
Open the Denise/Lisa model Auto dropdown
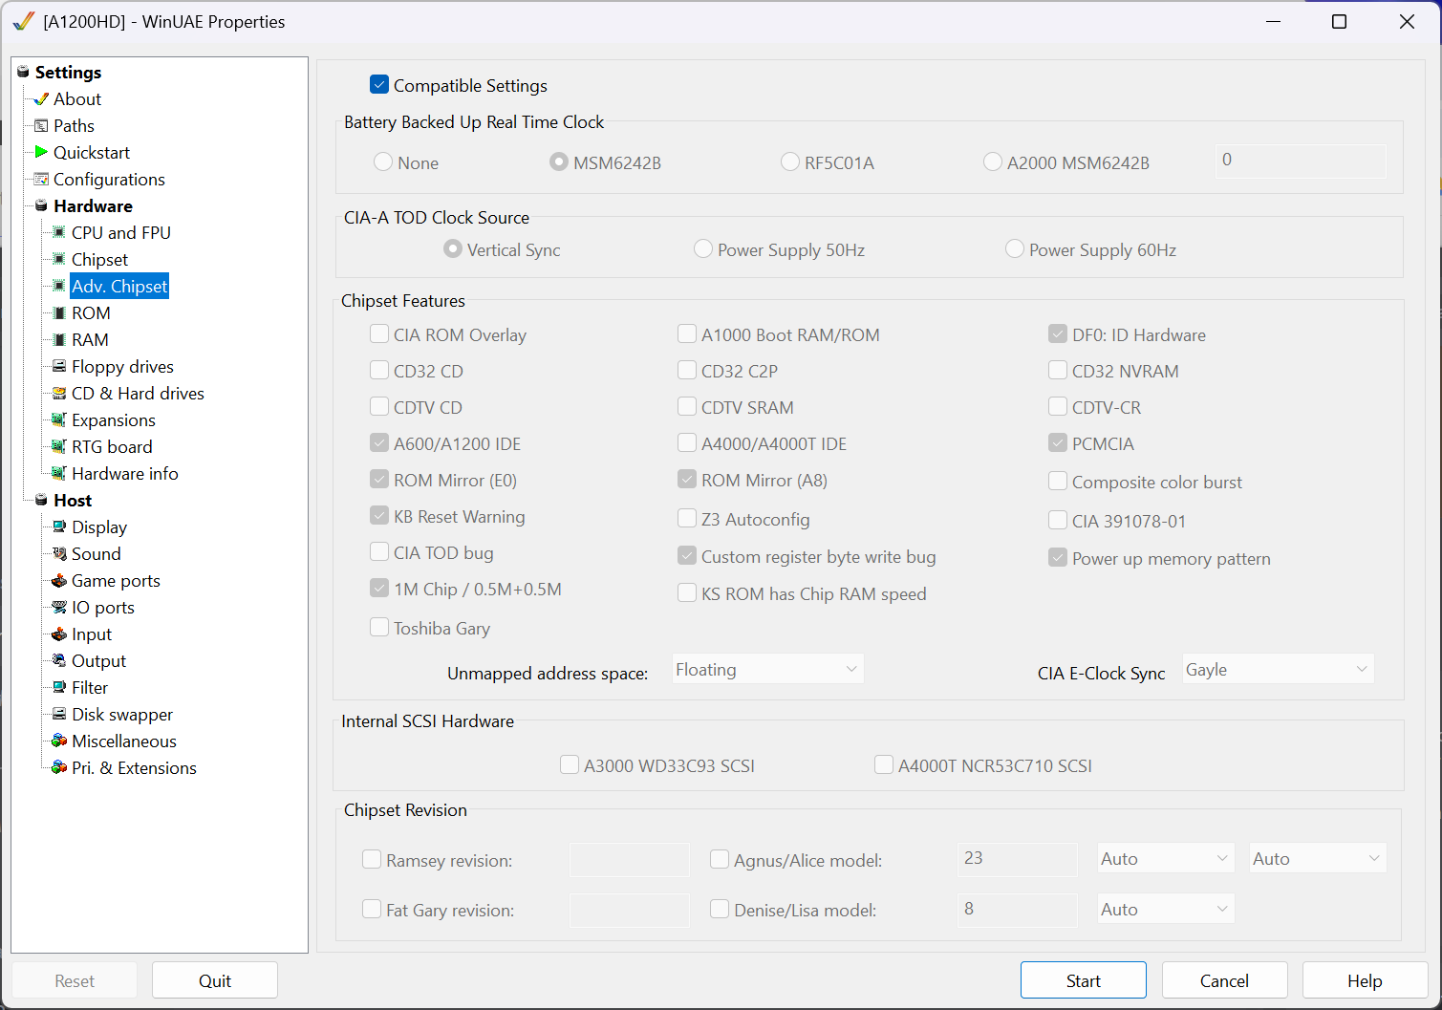[x=1165, y=910]
